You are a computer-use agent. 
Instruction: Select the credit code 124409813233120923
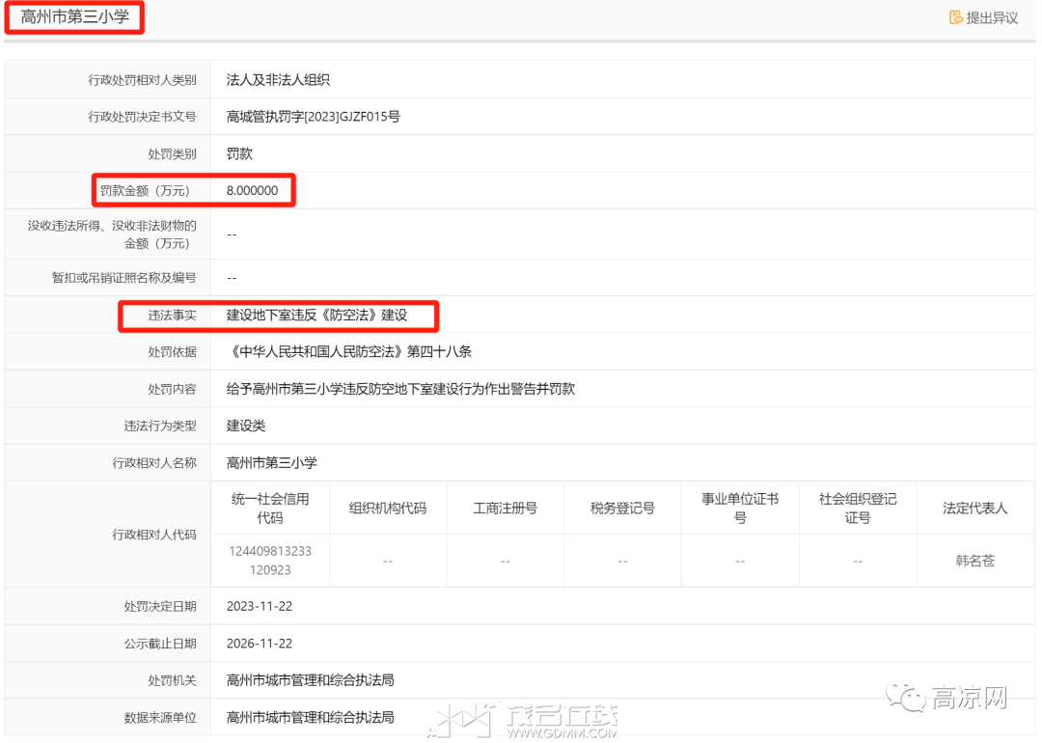point(270,561)
